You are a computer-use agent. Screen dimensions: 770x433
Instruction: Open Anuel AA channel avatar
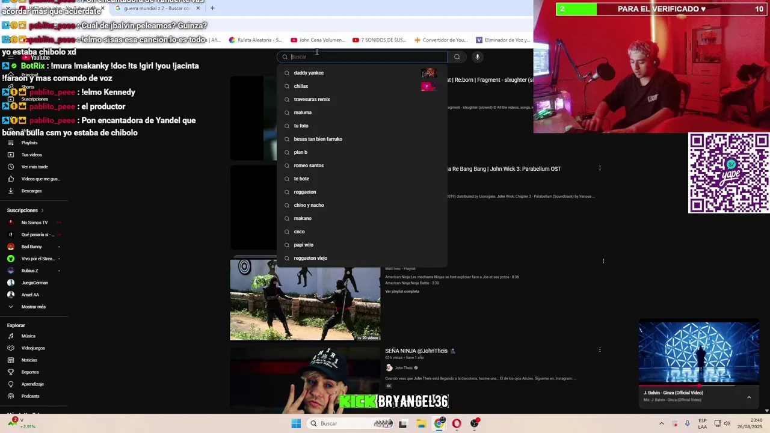point(10,295)
